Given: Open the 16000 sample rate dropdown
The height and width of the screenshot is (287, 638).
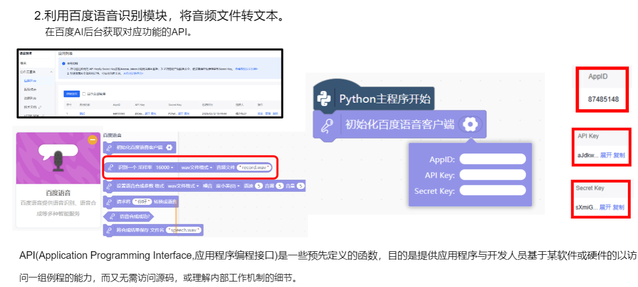Looking at the screenshot, I should 165,167.
